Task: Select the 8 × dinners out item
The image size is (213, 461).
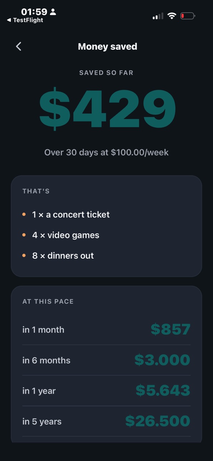Action: coord(63,256)
